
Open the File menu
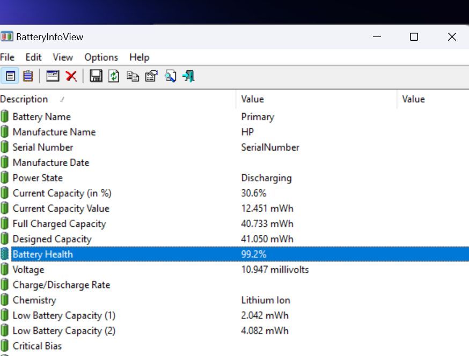[x=8, y=57]
